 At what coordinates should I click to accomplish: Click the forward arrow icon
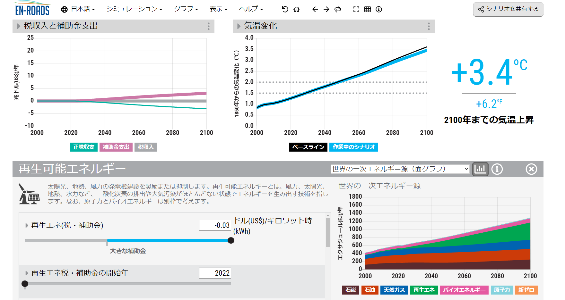pyautogui.click(x=326, y=9)
